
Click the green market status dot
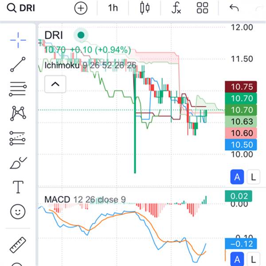tap(81, 35)
